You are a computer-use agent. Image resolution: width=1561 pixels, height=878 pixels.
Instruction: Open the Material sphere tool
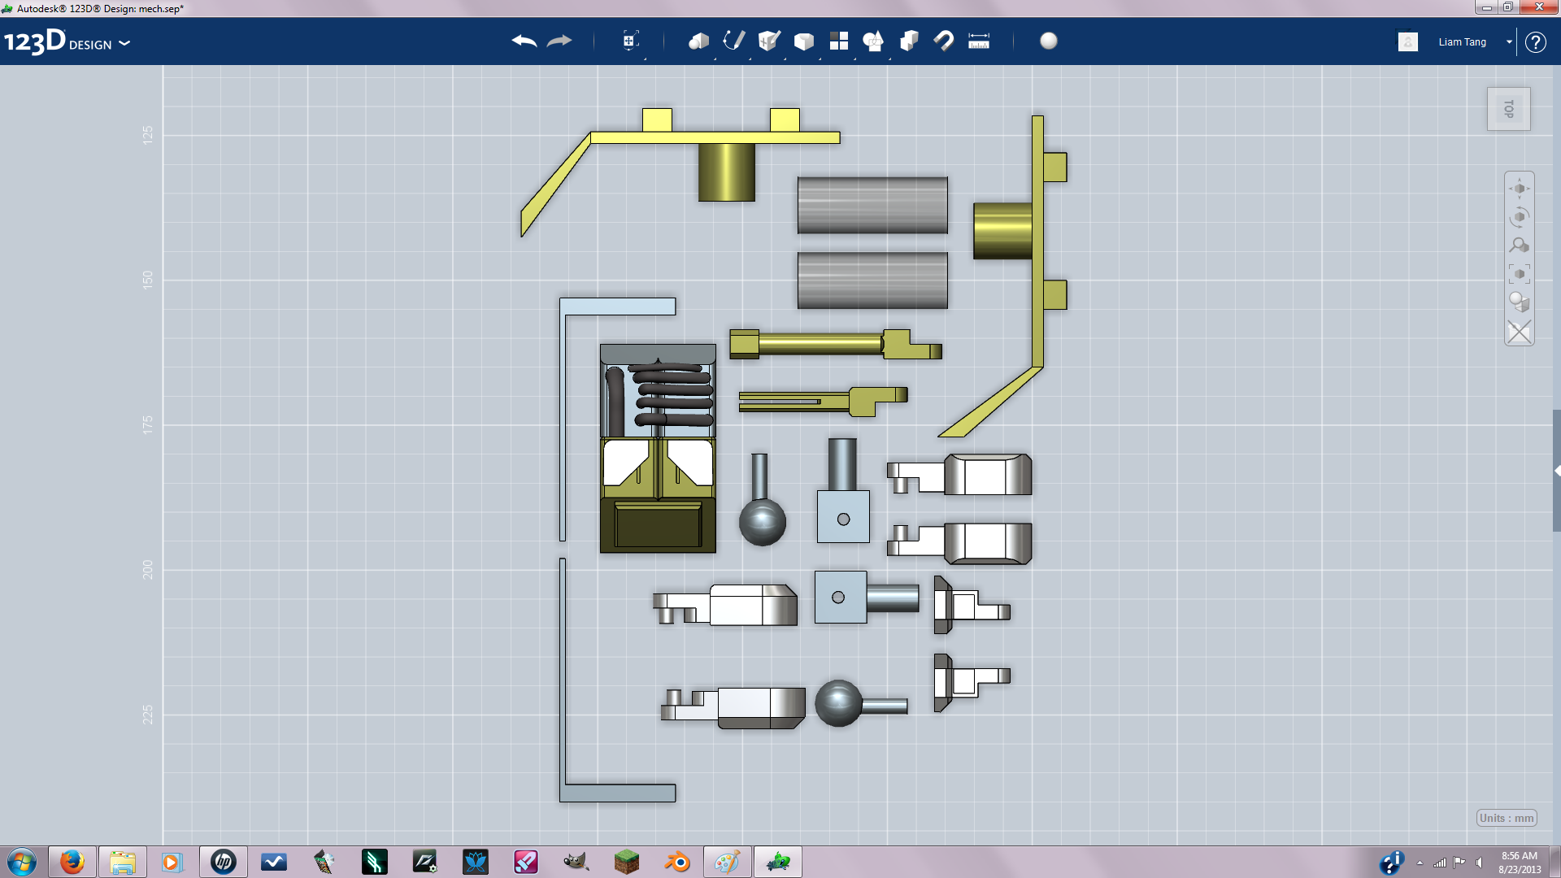1049,41
